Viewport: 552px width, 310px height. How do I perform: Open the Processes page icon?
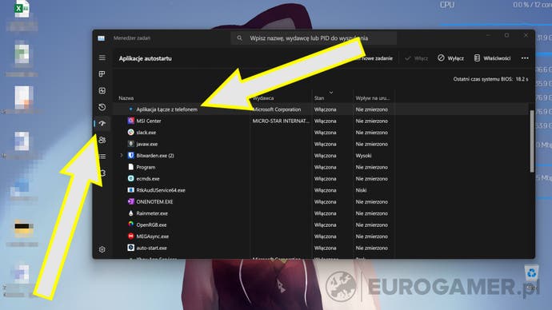[x=102, y=74]
